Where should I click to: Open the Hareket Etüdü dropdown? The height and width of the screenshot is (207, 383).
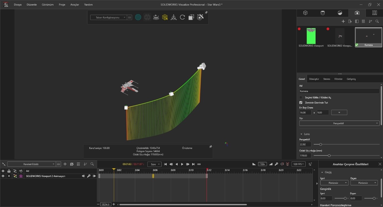[x=31, y=164]
